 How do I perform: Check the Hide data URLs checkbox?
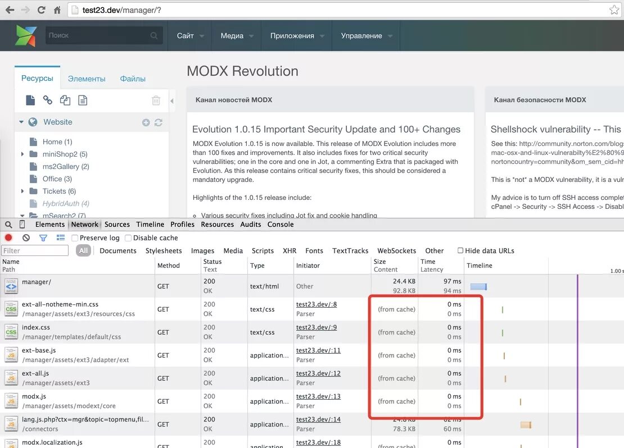[x=460, y=250]
